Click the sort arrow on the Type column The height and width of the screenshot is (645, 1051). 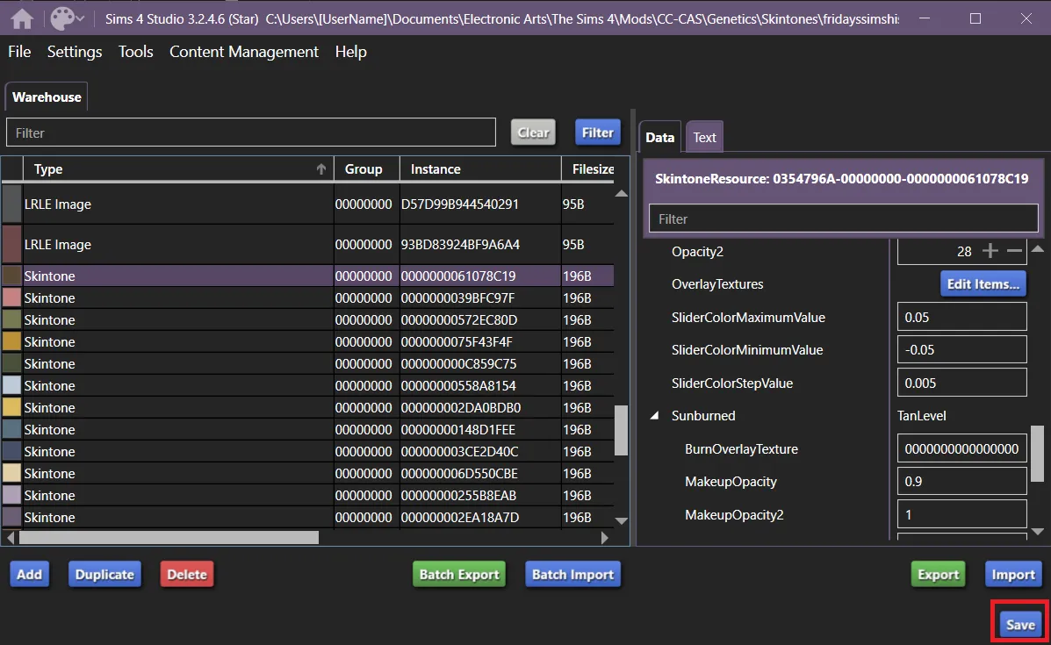(x=321, y=168)
